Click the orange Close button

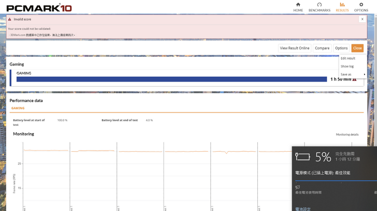357,48
